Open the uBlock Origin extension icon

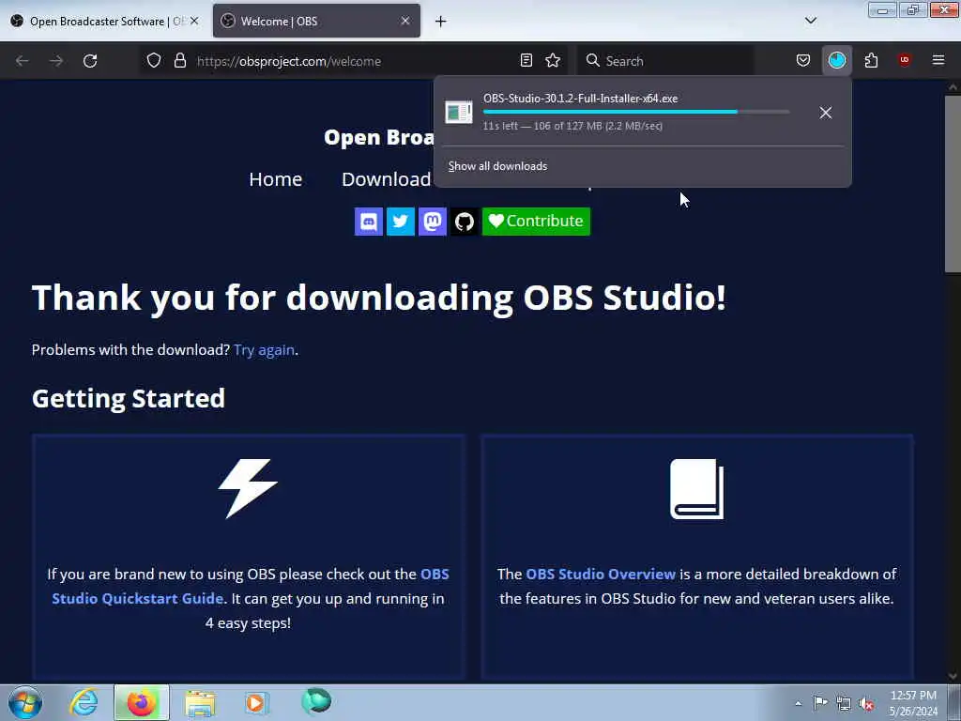(x=905, y=60)
